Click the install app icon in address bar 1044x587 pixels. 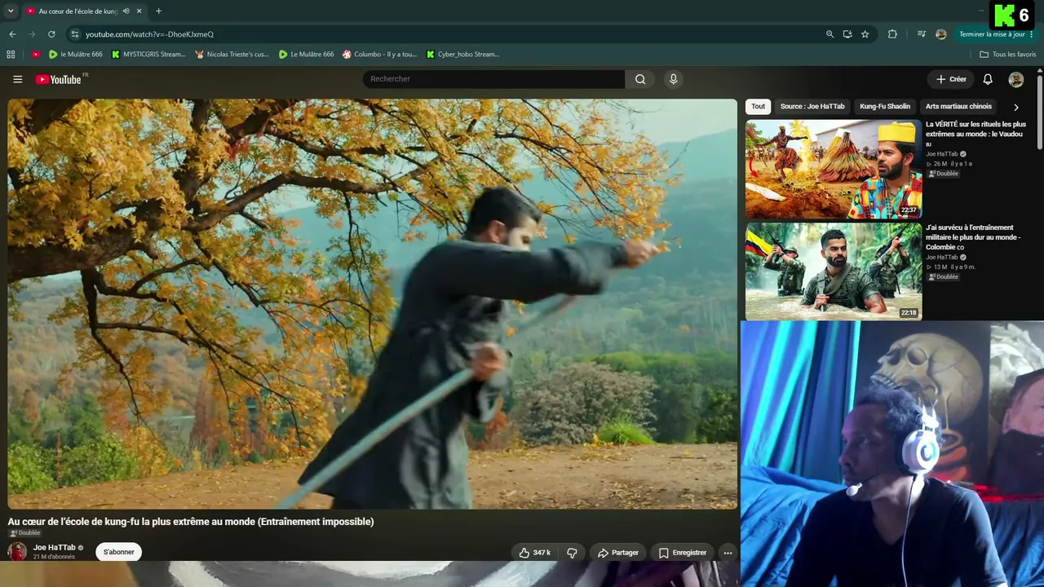click(847, 34)
